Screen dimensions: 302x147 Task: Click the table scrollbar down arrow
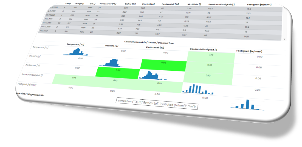click(x=284, y=39)
